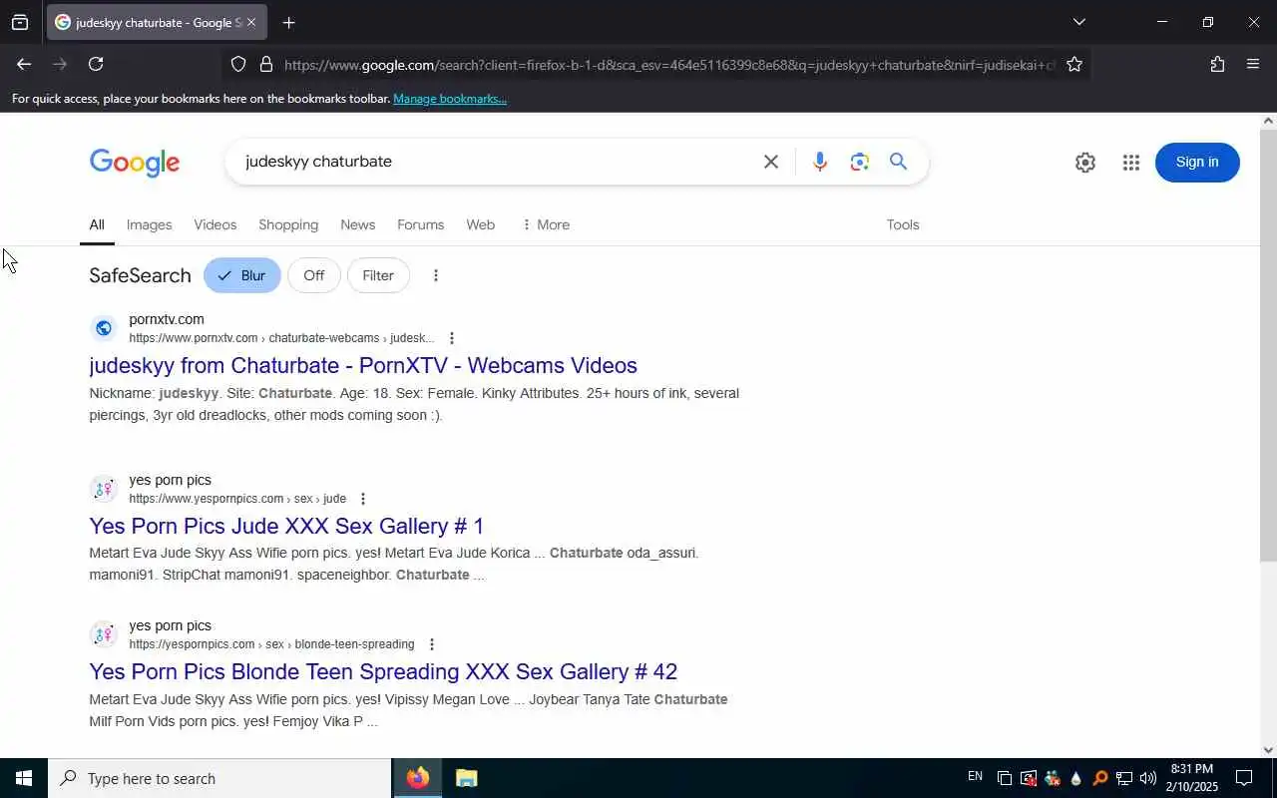Screen dimensions: 1277x798
Task: Search by image using the lens icon
Action: point(859,162)
